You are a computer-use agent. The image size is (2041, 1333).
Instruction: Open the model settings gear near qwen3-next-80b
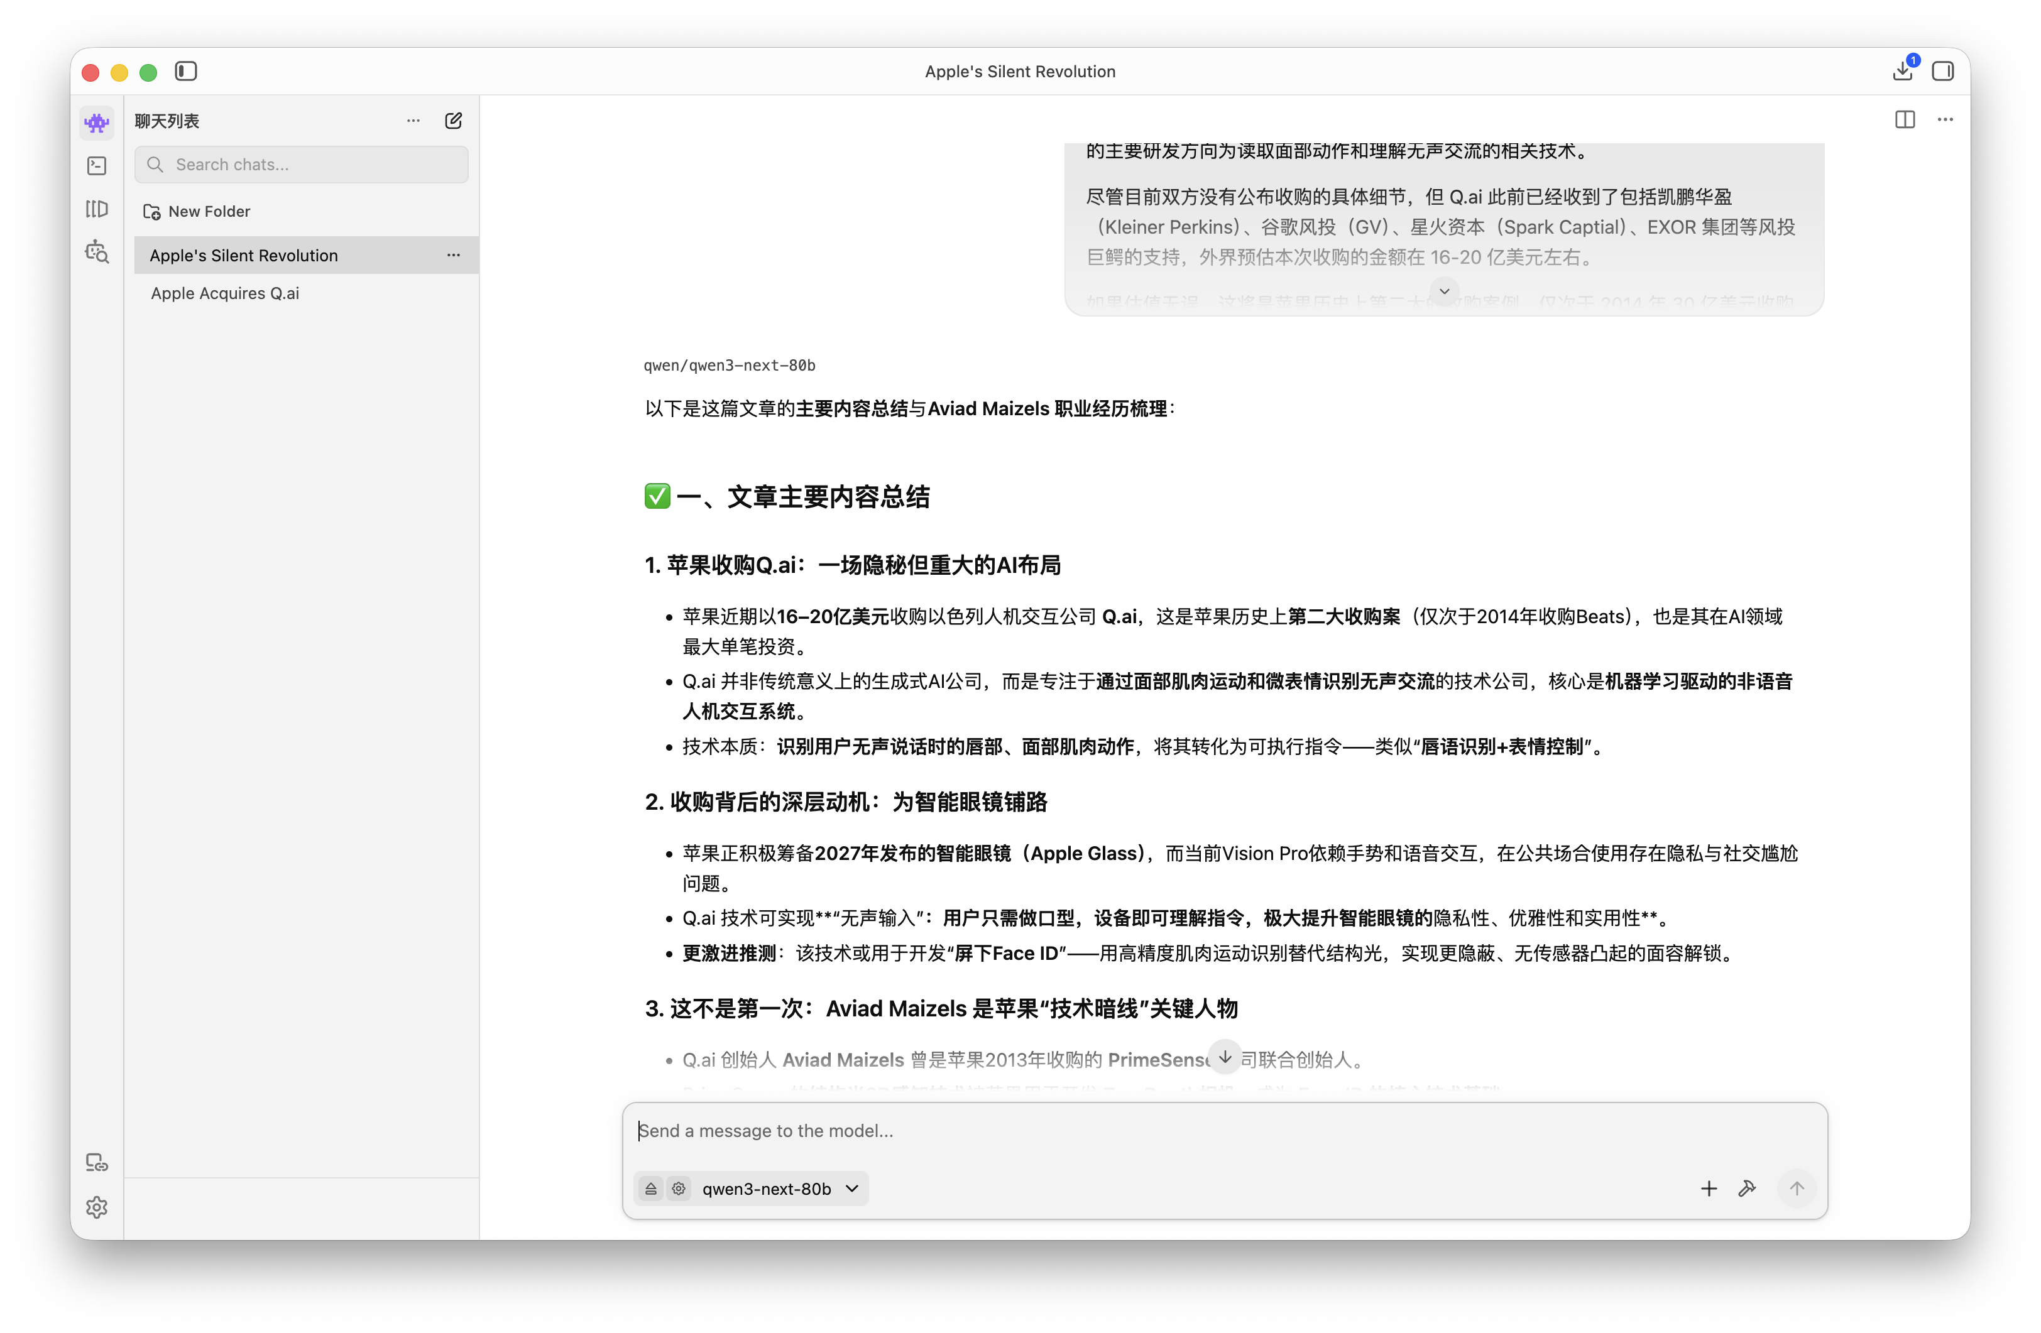[x=678, y=1188]
